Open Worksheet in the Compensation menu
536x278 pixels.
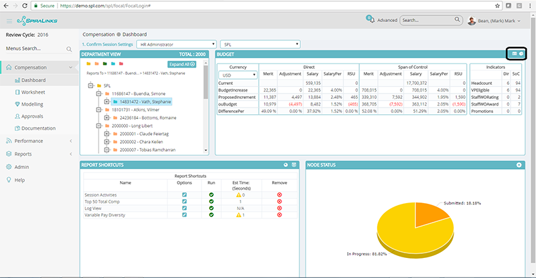pos(33,92)
